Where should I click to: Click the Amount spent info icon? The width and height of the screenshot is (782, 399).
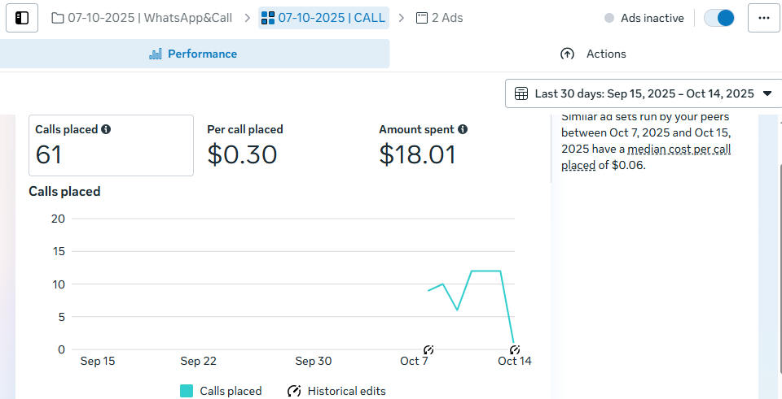(x=463, y=129)
